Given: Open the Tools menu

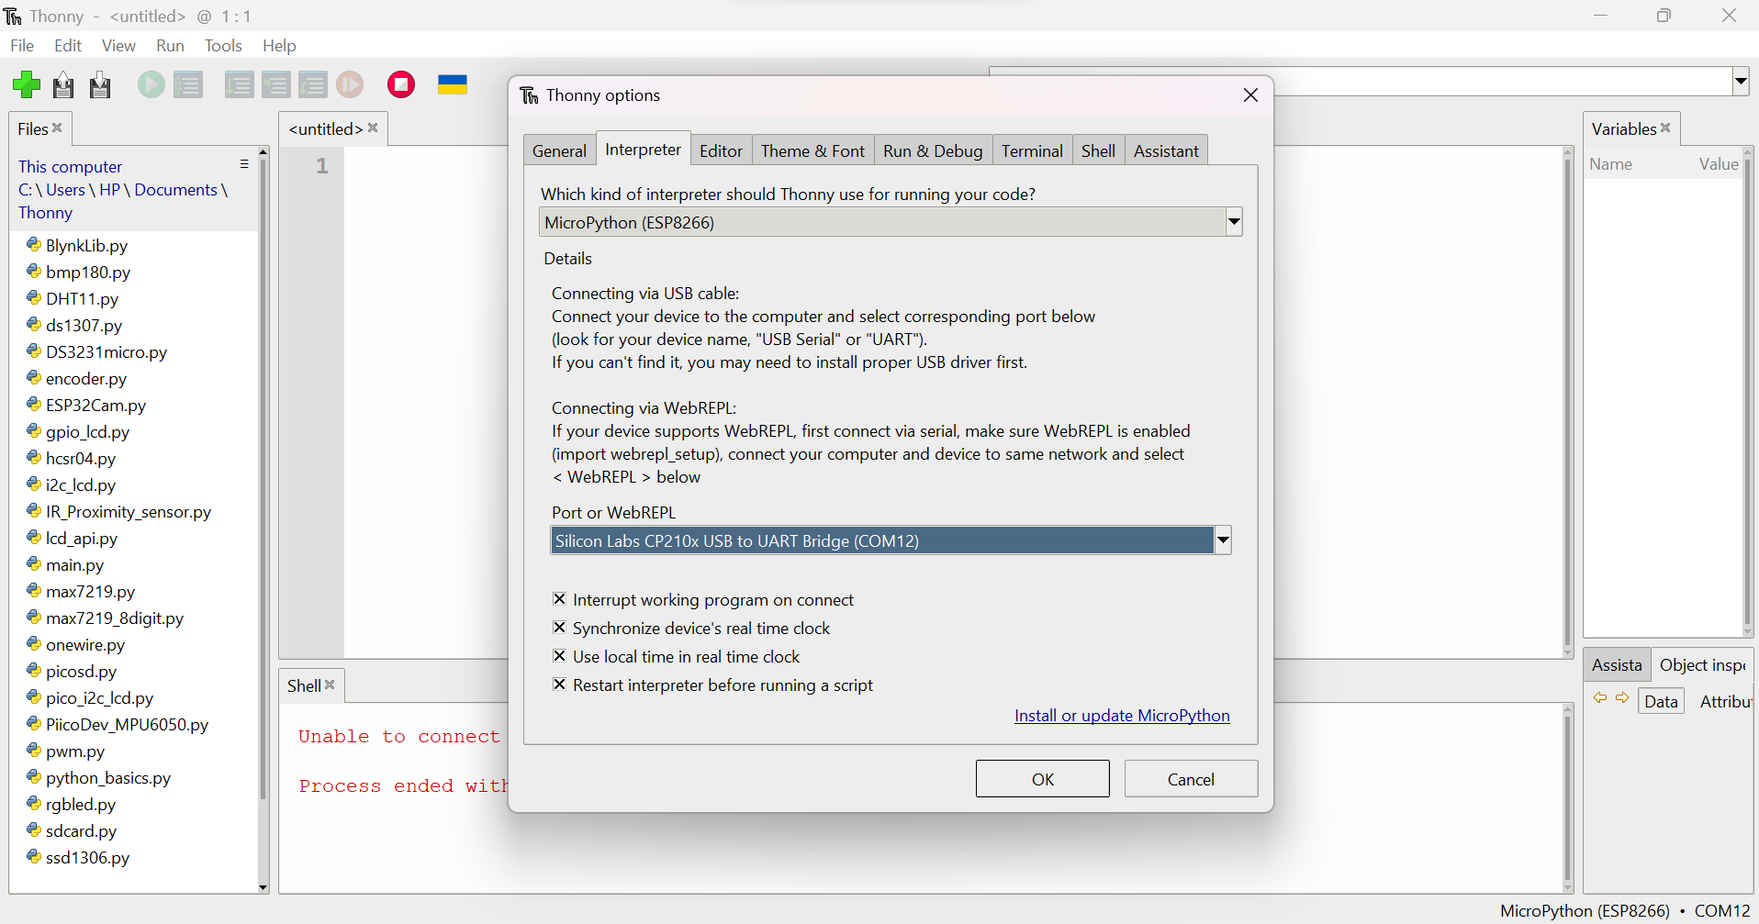Looking at the screenshot, I should (x=223, y=46).
